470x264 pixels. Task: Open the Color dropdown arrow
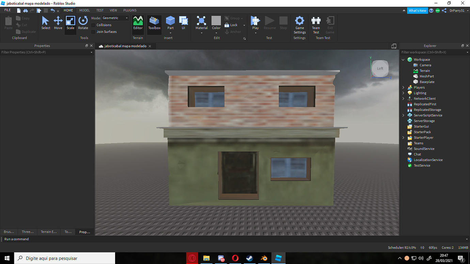click(x=216, y=33)
